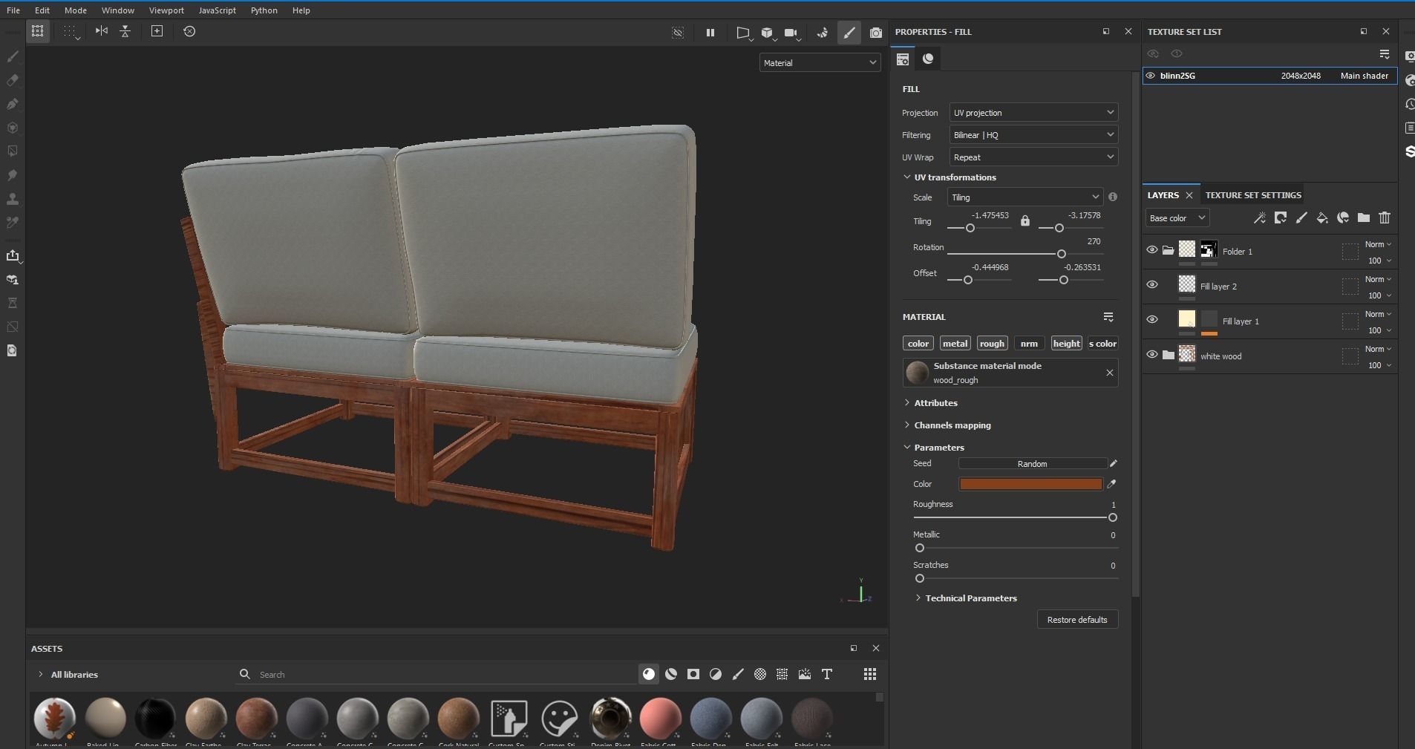1415x749 pixels.
Task: Add a fill layer with bucket icon
Action: click(1322, 217)
